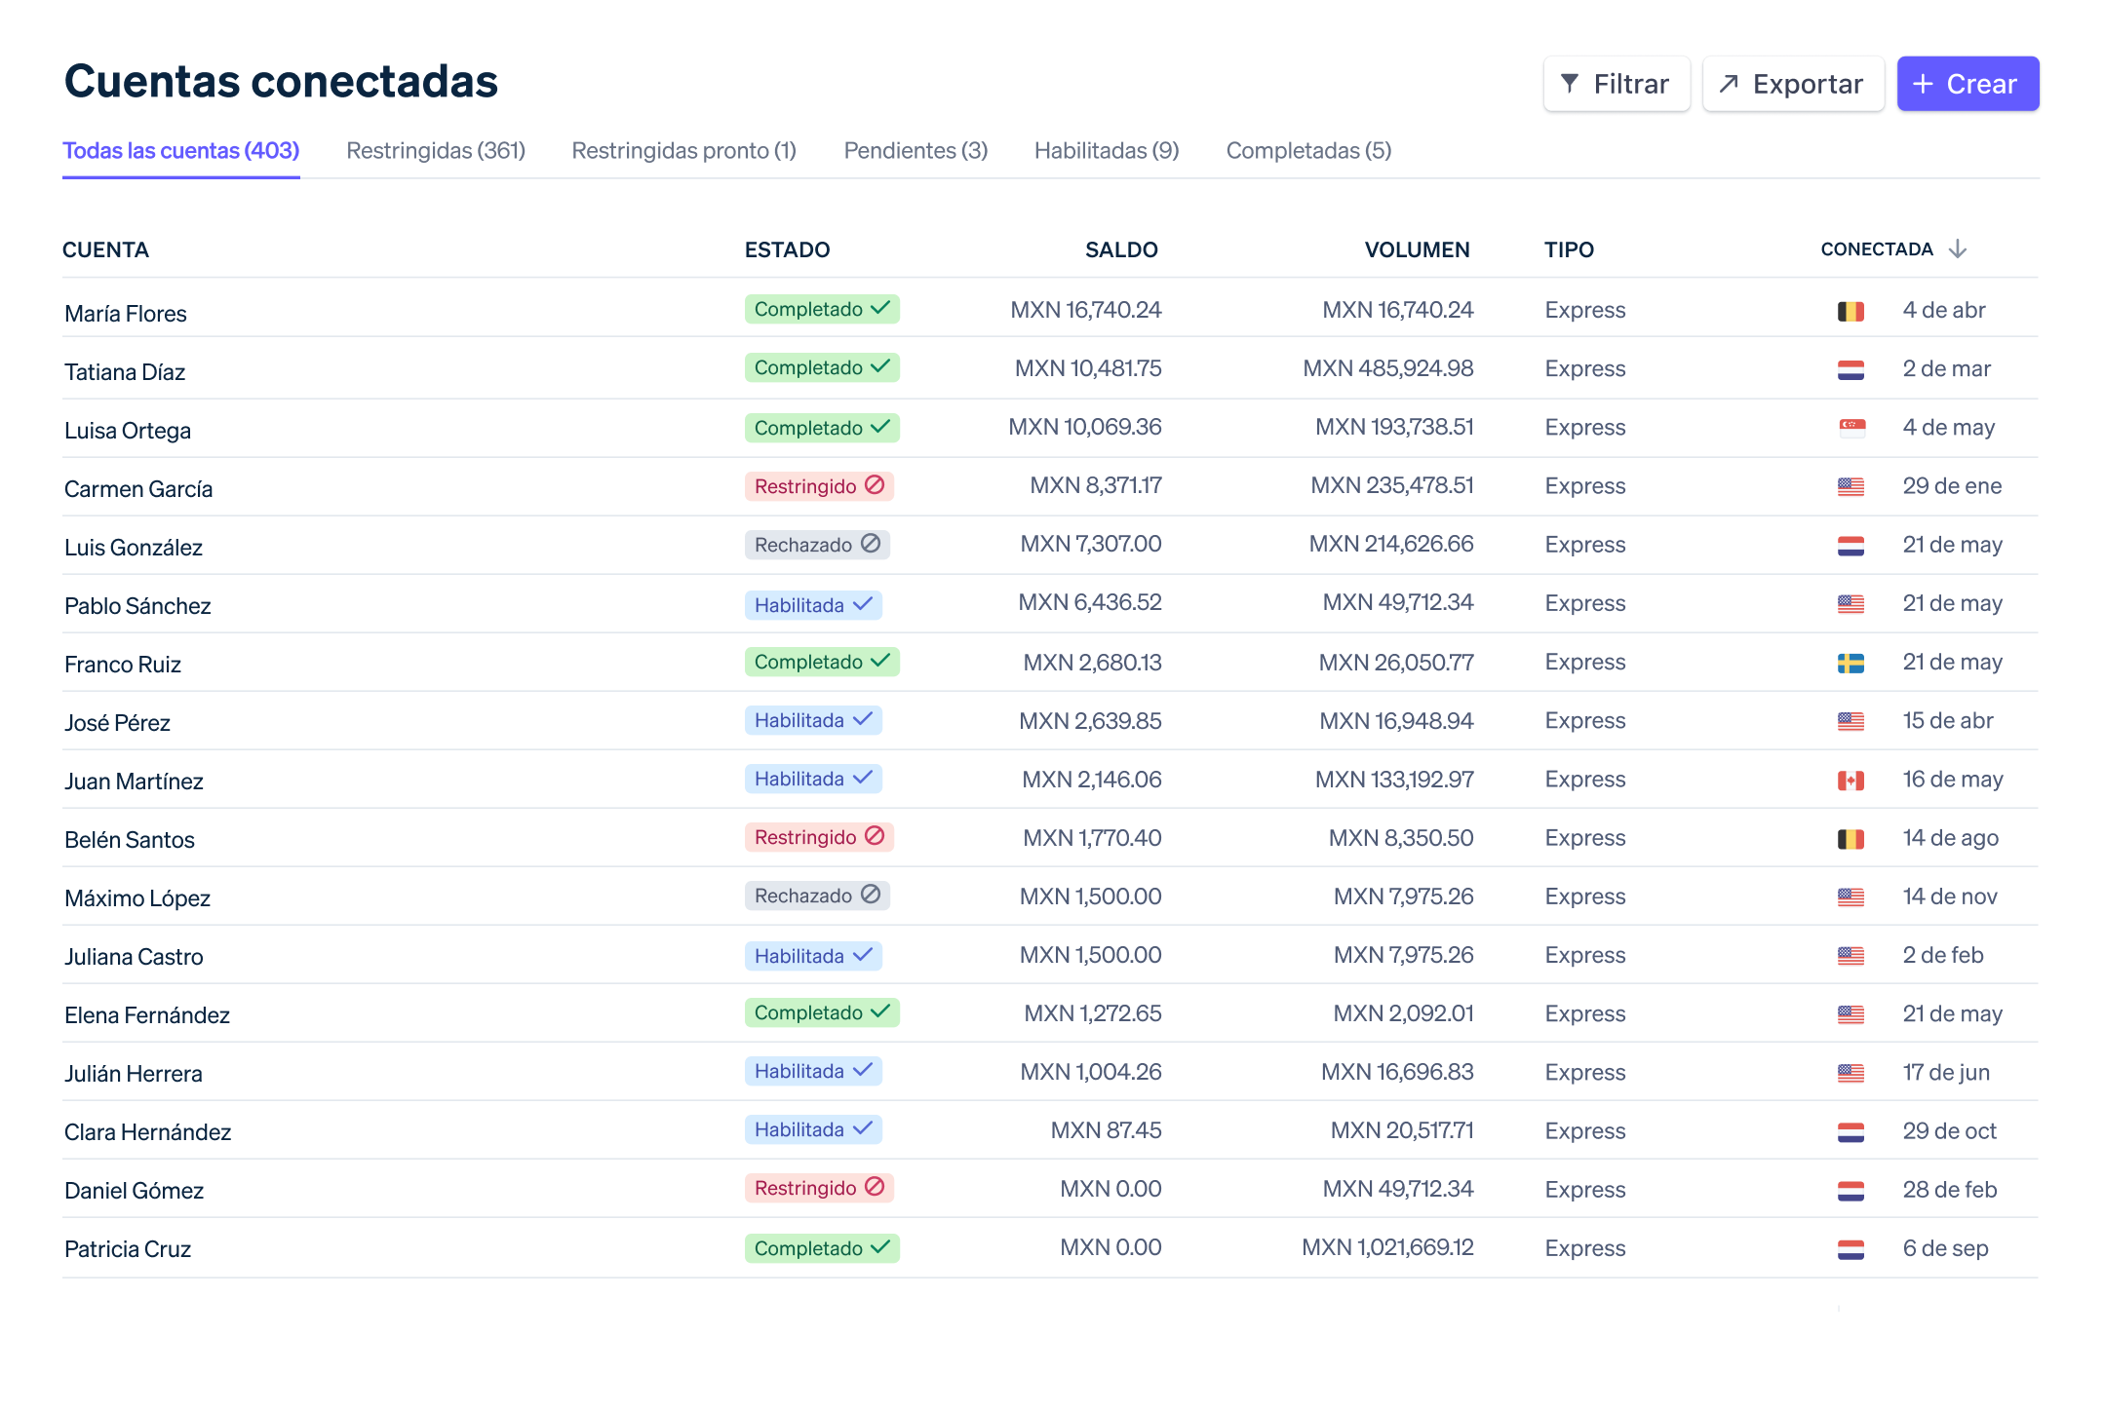Click Restringido badge for Carmen García

819,486
